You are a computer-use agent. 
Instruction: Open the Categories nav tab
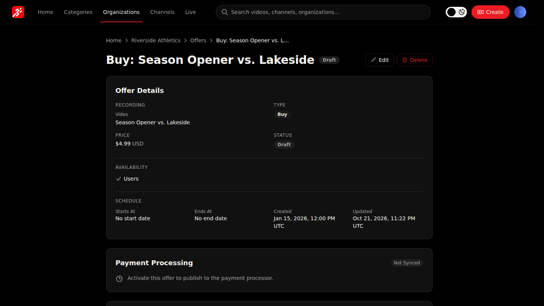[x=78, y=12]
